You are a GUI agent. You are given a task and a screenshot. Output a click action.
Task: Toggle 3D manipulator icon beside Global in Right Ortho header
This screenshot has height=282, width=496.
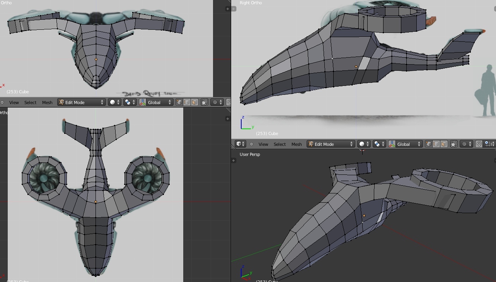point(392,144)
